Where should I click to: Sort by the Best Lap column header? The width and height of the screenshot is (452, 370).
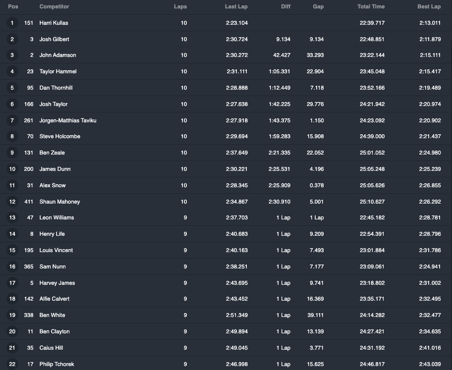click(x=429, y=6)
